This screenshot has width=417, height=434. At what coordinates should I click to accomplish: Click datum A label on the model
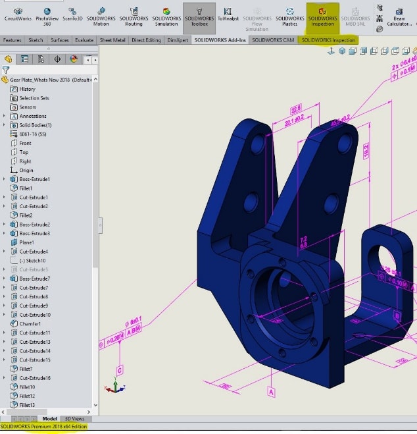(272, 392)
